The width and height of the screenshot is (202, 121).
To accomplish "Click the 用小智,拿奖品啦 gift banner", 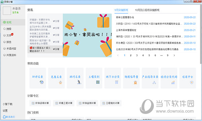I will pos(87,35).
